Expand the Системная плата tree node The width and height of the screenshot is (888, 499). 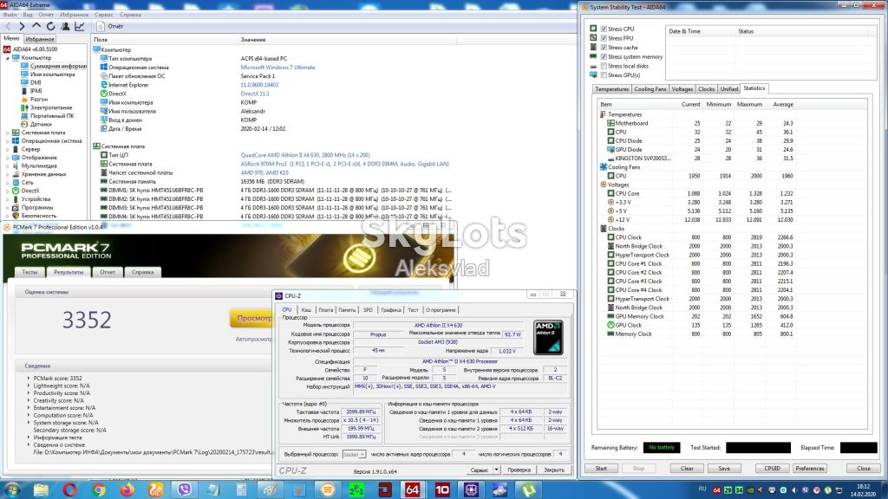pos(7,133)
